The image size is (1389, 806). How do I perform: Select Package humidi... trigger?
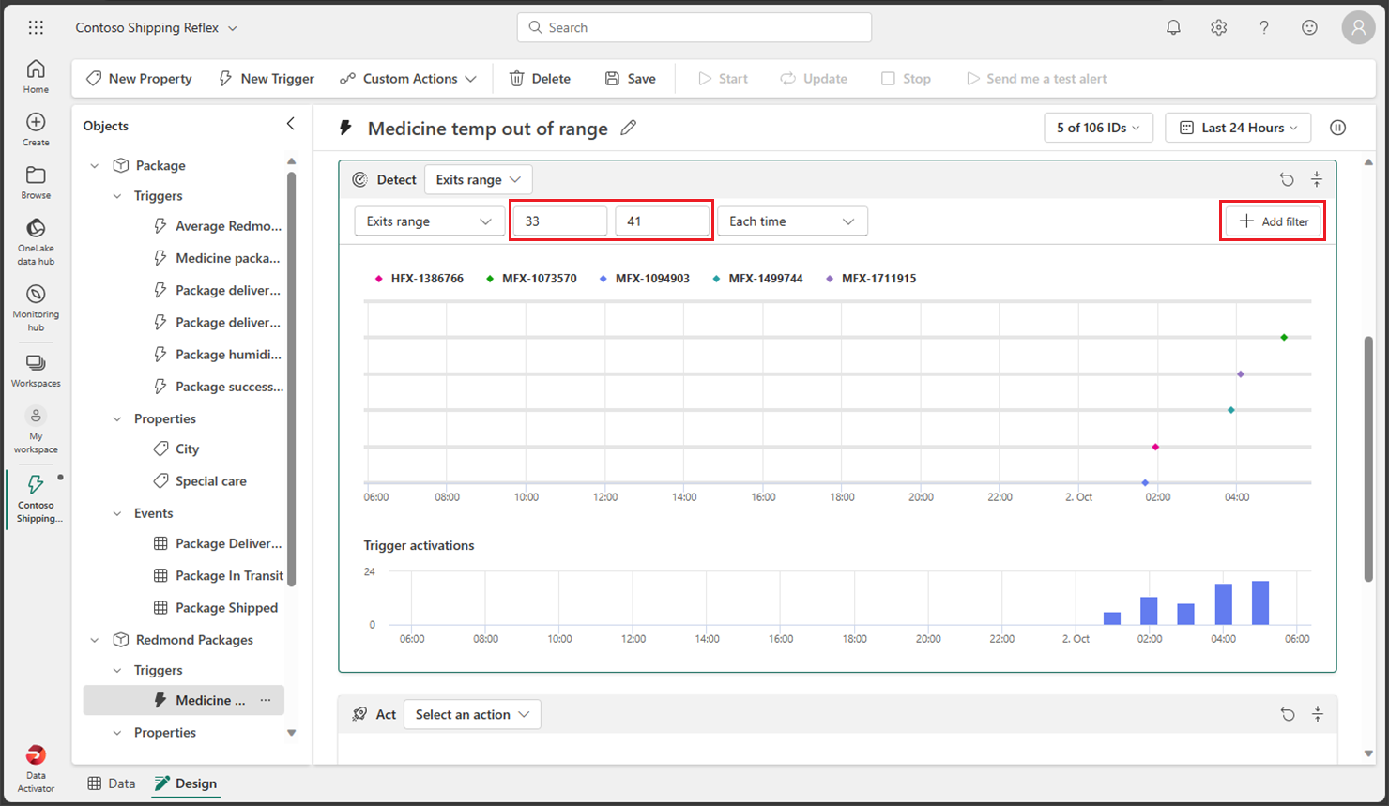tap(218, 355)
